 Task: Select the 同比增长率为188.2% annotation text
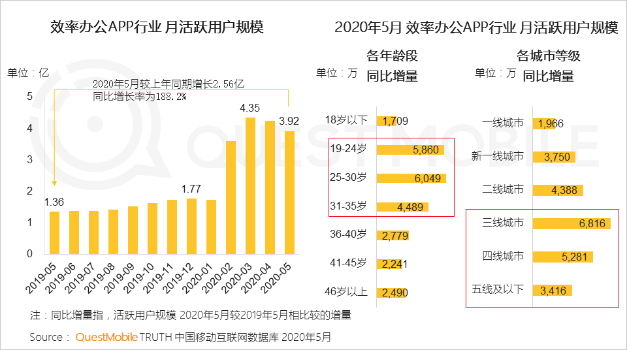[x=140, y=97]
